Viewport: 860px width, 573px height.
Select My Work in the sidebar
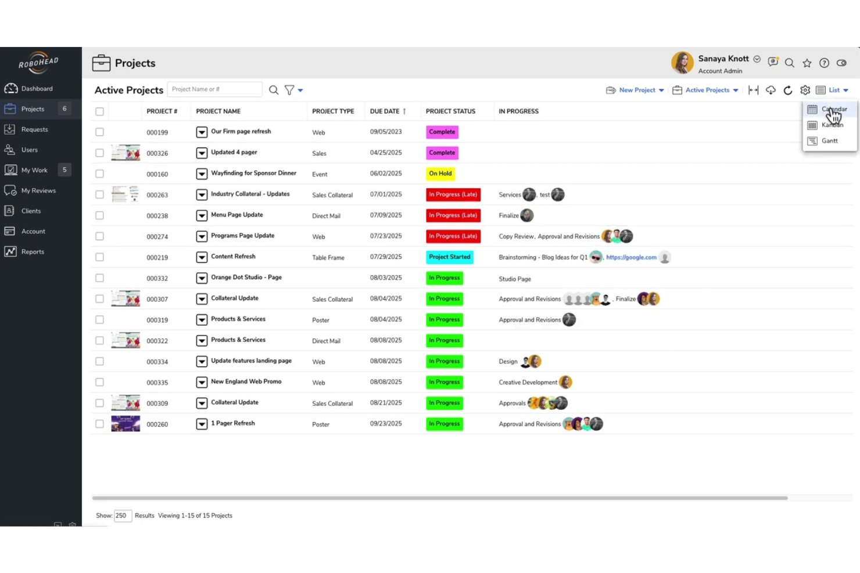(x=34, y=170)
